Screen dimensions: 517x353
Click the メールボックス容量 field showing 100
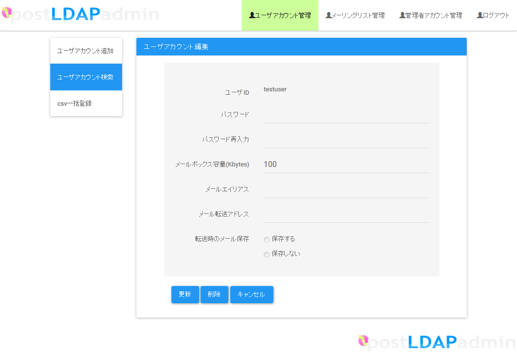point(346,165)
